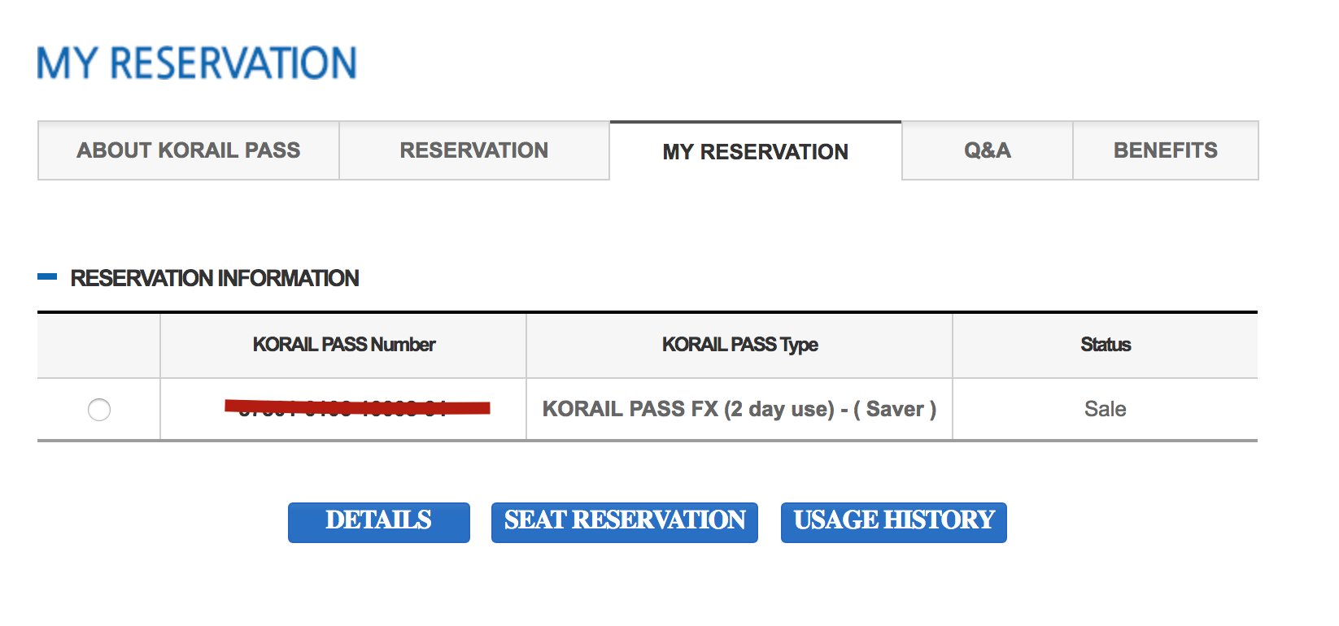Viewport: 1339px width, 626px height.
Task: View the USAGE HISTORY button
Action: point(893,521)
